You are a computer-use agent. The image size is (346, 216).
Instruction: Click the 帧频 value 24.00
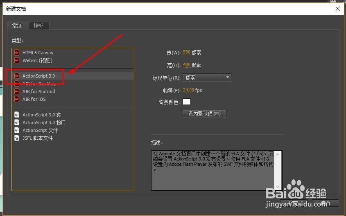[x=188, y=90]
